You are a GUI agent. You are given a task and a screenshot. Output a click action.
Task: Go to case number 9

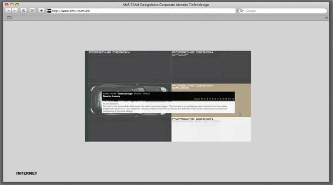tap(223, 99)
